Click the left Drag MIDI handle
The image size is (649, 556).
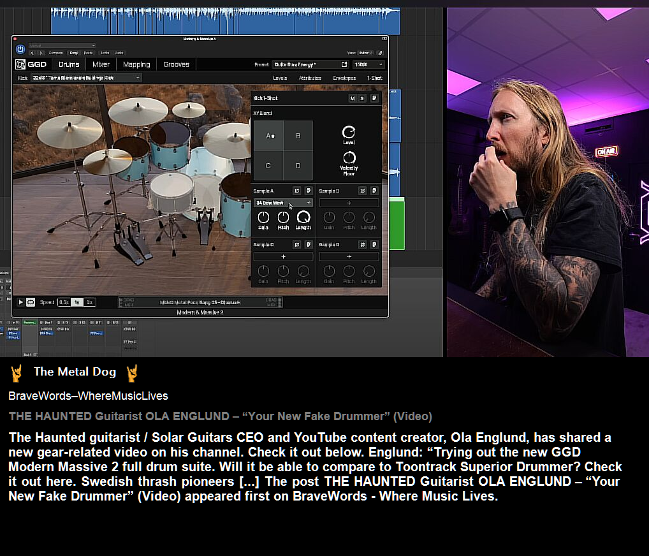coord(127,302)
